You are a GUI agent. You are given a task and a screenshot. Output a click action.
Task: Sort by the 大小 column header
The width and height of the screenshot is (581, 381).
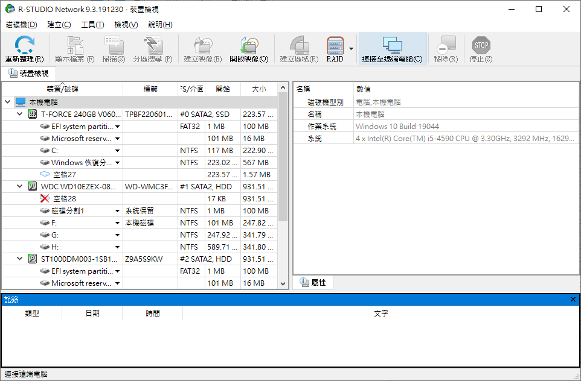coord(259,89)
